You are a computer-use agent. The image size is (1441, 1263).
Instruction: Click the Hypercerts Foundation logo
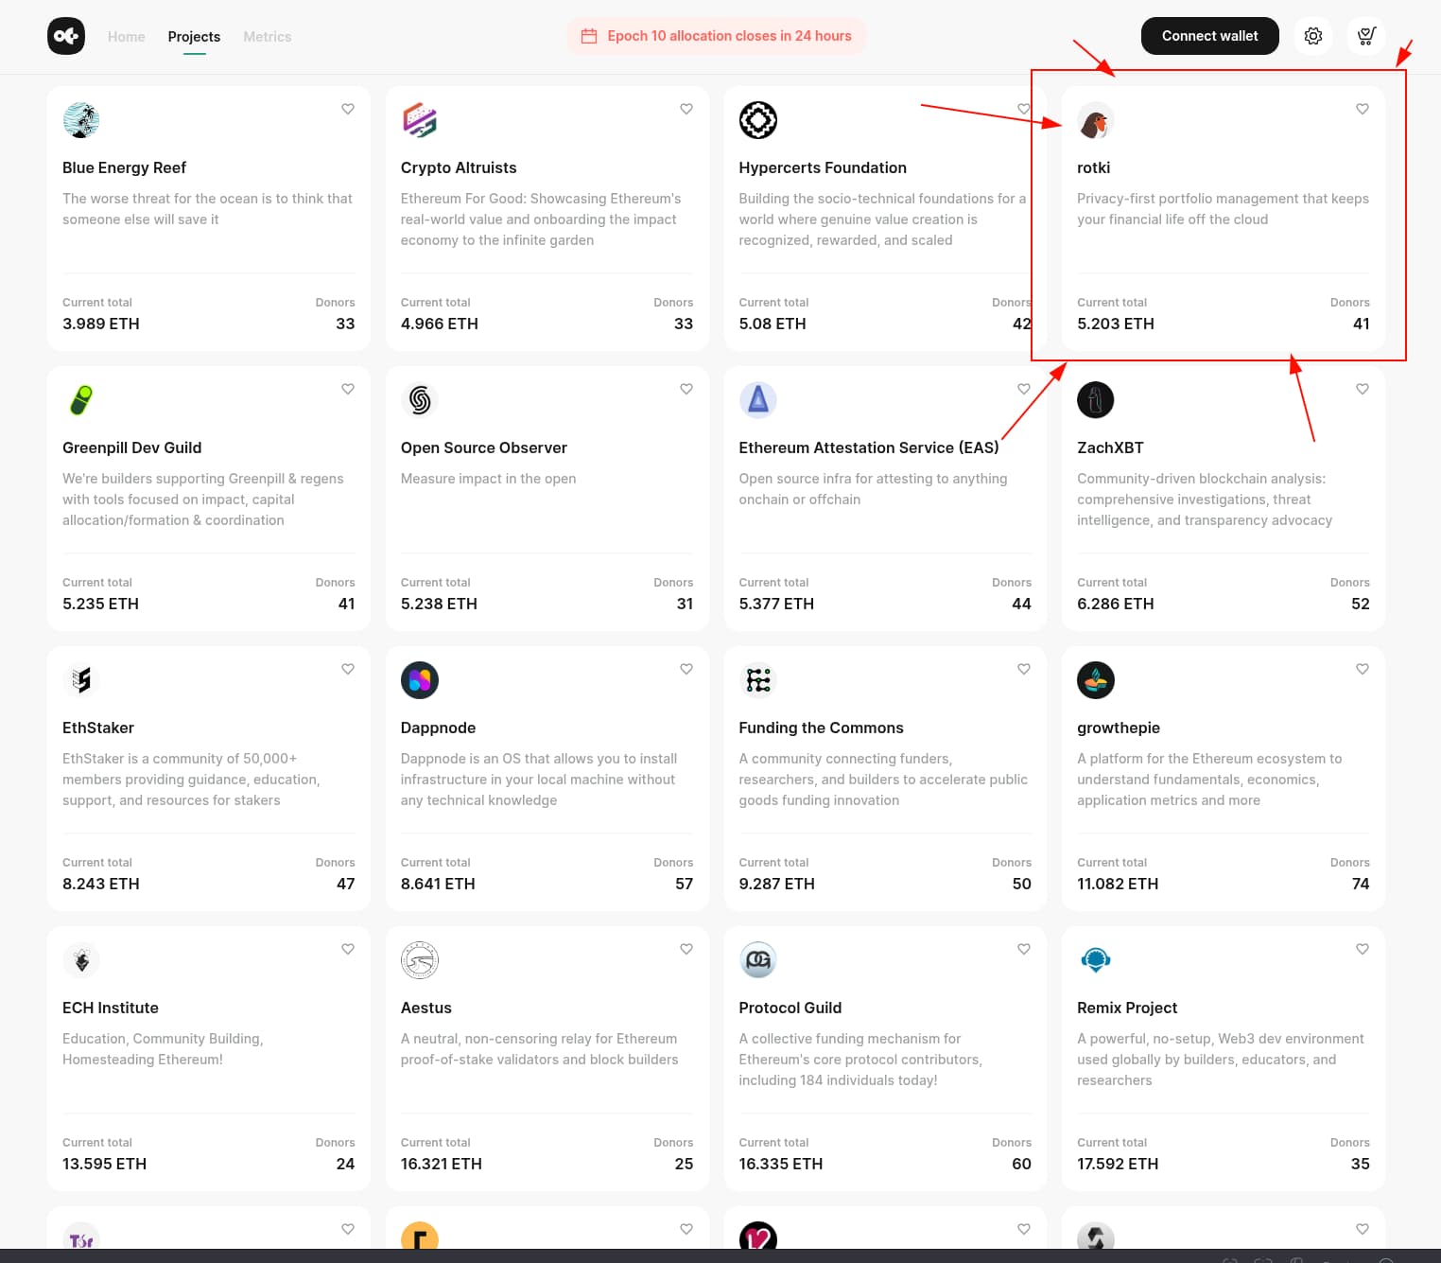coord(757,120)
